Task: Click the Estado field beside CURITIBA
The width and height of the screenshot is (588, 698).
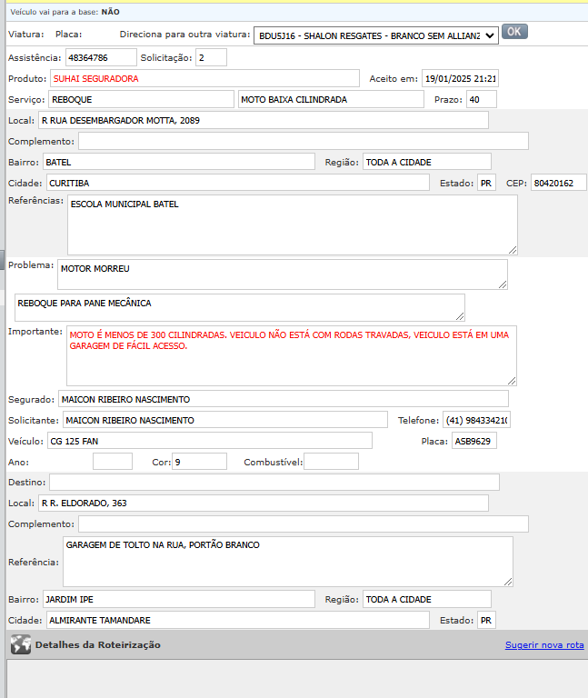Action: 486,183
